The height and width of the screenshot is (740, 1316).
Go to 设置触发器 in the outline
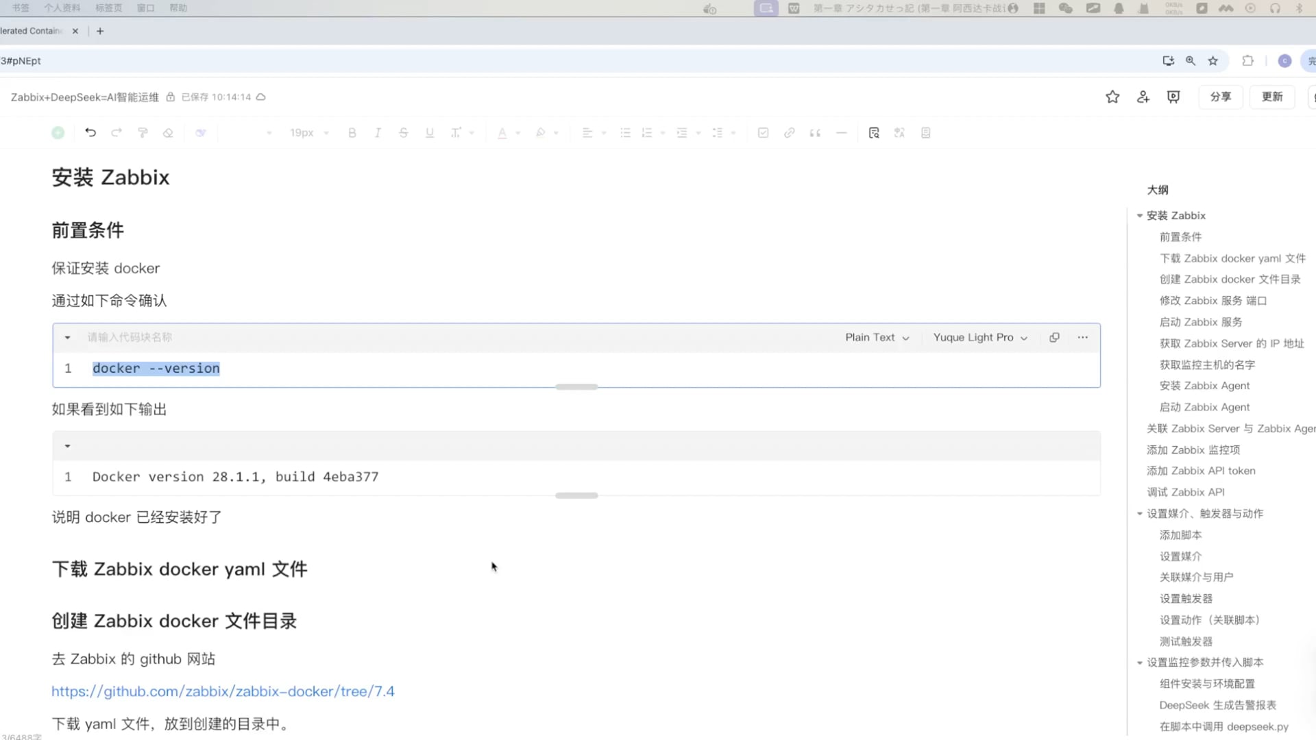click(1186, 598)
